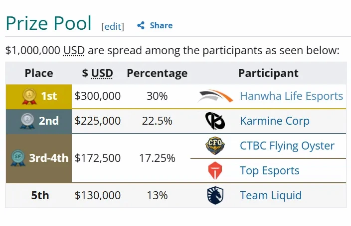This screenshot has height=226, width=351.
Task: Click the Share link next to heading
Action: point(161,26)
